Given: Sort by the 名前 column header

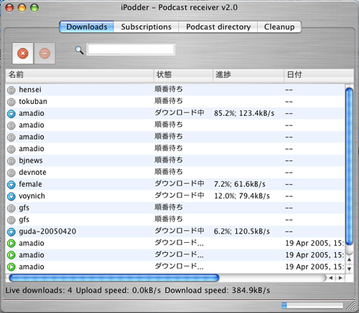Looking at the screenshot, I should [80, 75].
